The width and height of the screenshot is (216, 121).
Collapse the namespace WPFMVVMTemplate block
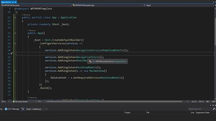tap(15, 9)
